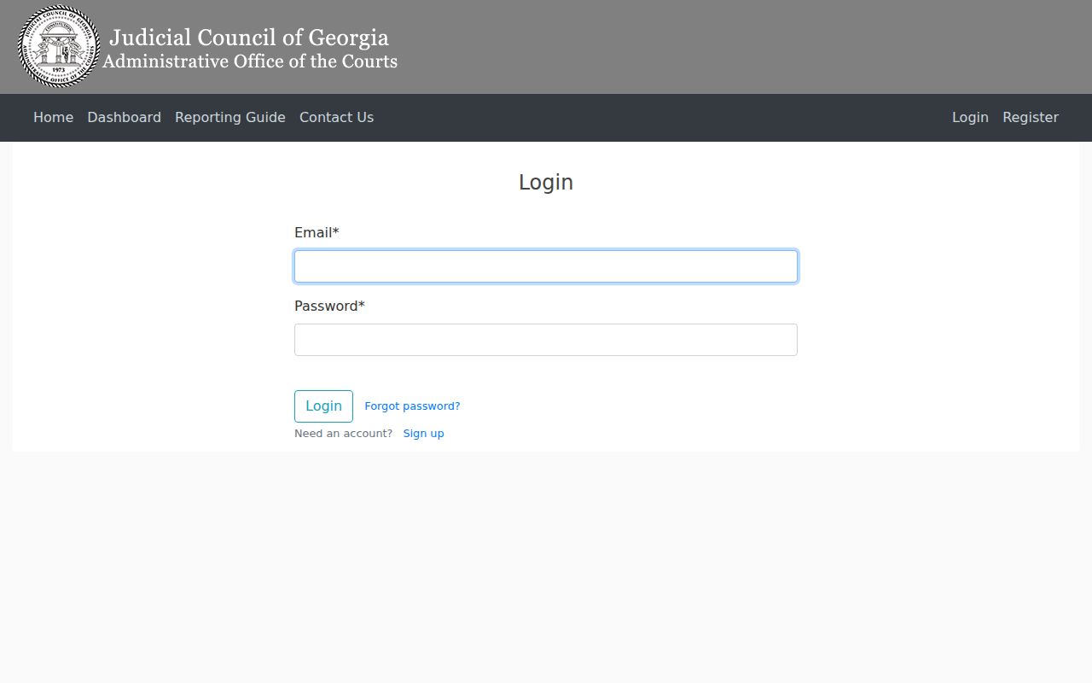Open the Home nav item

point(53,118)
